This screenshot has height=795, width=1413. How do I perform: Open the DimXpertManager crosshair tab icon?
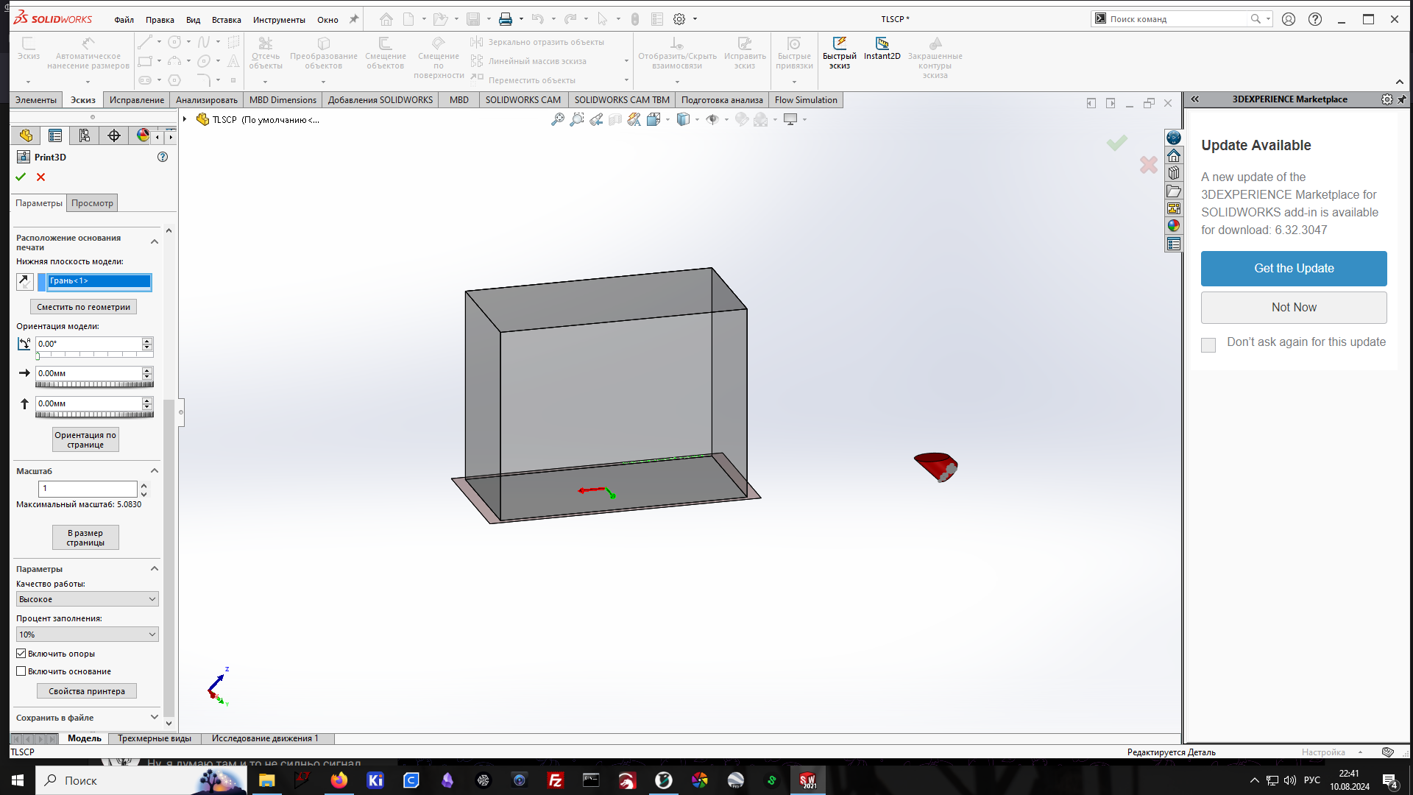[114, 135]
